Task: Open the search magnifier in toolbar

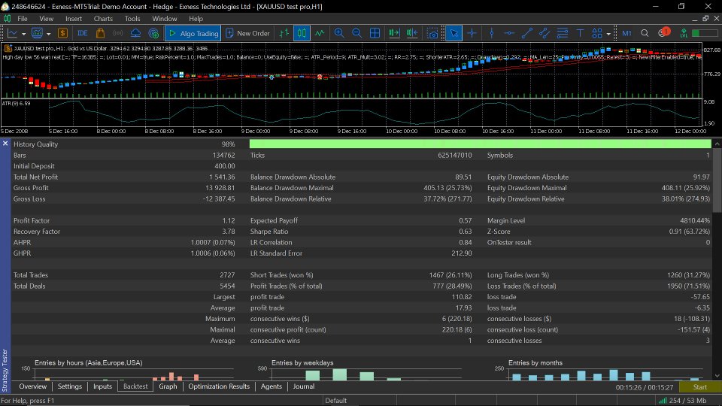Action: click(645, 33)
